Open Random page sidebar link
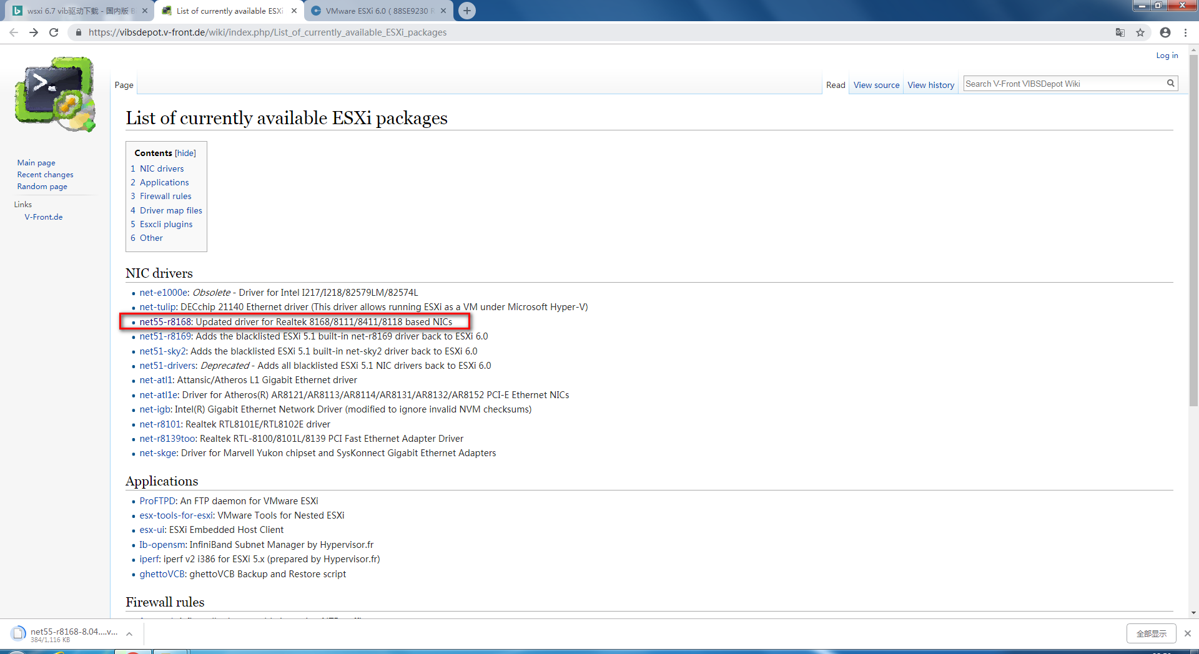Viewport: 1199px width, 654px height. (x=42, y=187)
